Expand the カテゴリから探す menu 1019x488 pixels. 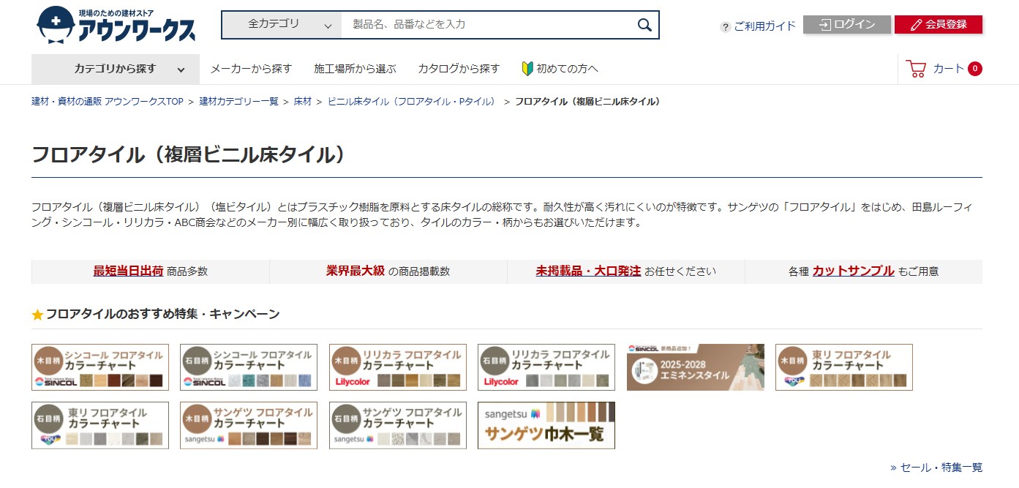(116, 69)
